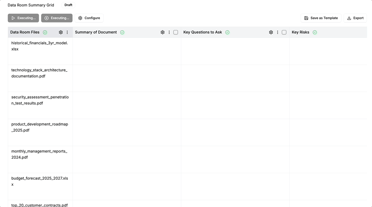The image size is (372, 207).
Task: Open more options menu for Summary of Document
Action: (169, 32)
